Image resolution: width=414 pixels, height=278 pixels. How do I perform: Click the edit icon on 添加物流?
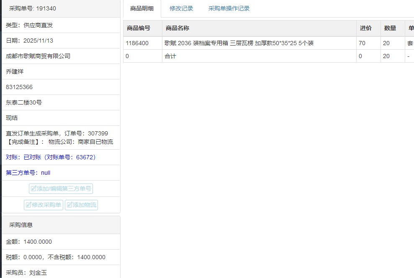coord(69,205)
